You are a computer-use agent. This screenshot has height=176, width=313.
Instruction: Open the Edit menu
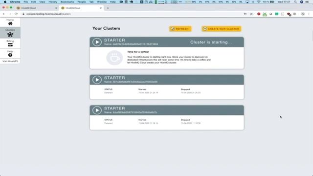[33, 2]
